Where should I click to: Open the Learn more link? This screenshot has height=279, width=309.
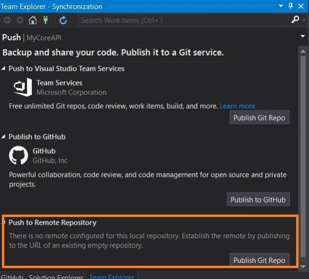pyautogui.click(x=237, y=106)
